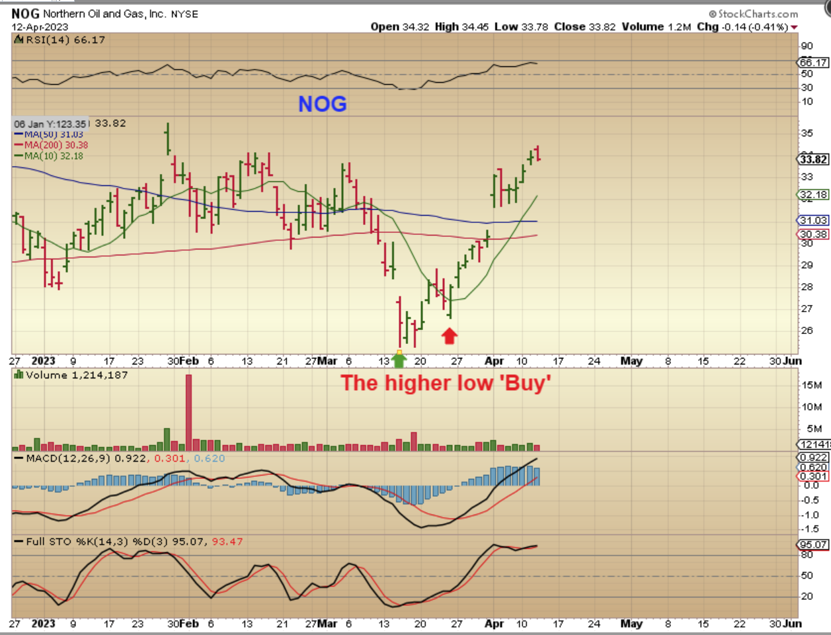Click the NYSE exchange label
The height and width of the screenshot is (635, 831).
(x=184, y=14)
